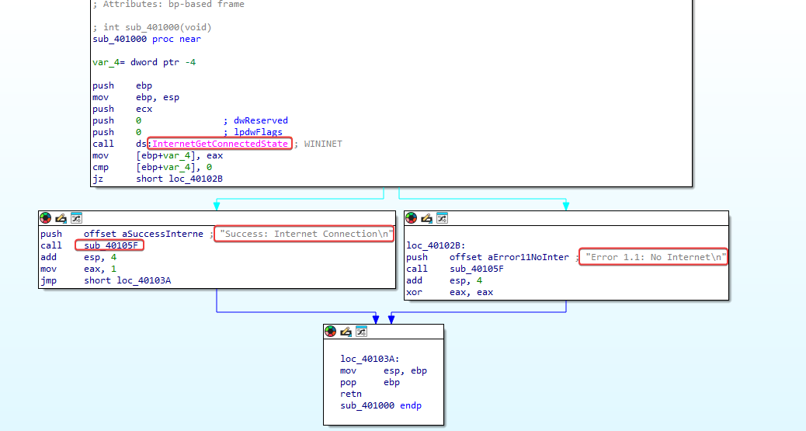
Task: Follow loc_40103A operand in the jmp instruction
Action: 144,280
